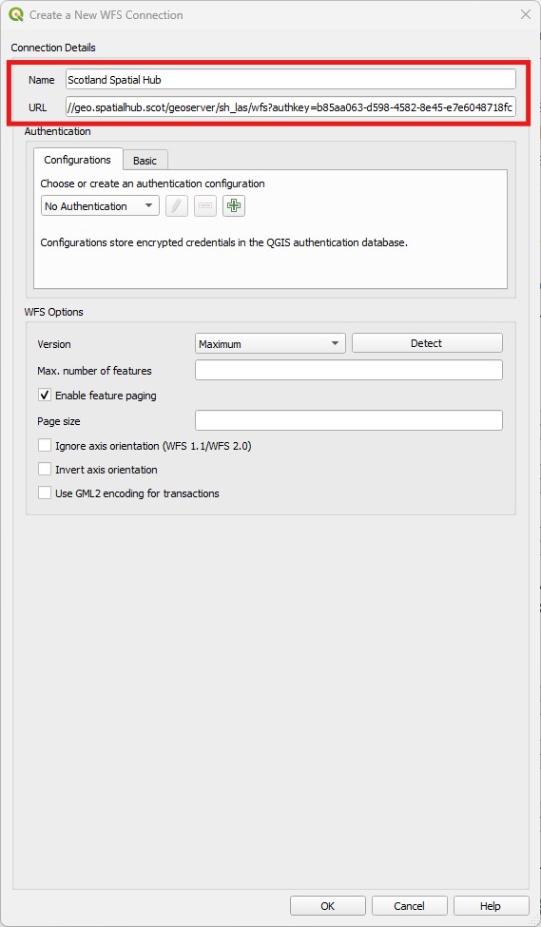
Task: Click the Detect version button
Action: [427, 343]
